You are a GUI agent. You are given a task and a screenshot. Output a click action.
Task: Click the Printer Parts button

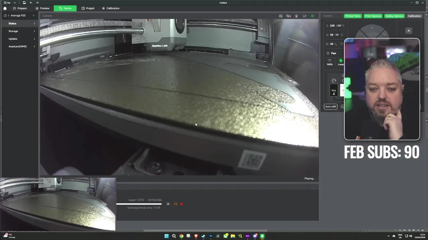pos(353,16)
